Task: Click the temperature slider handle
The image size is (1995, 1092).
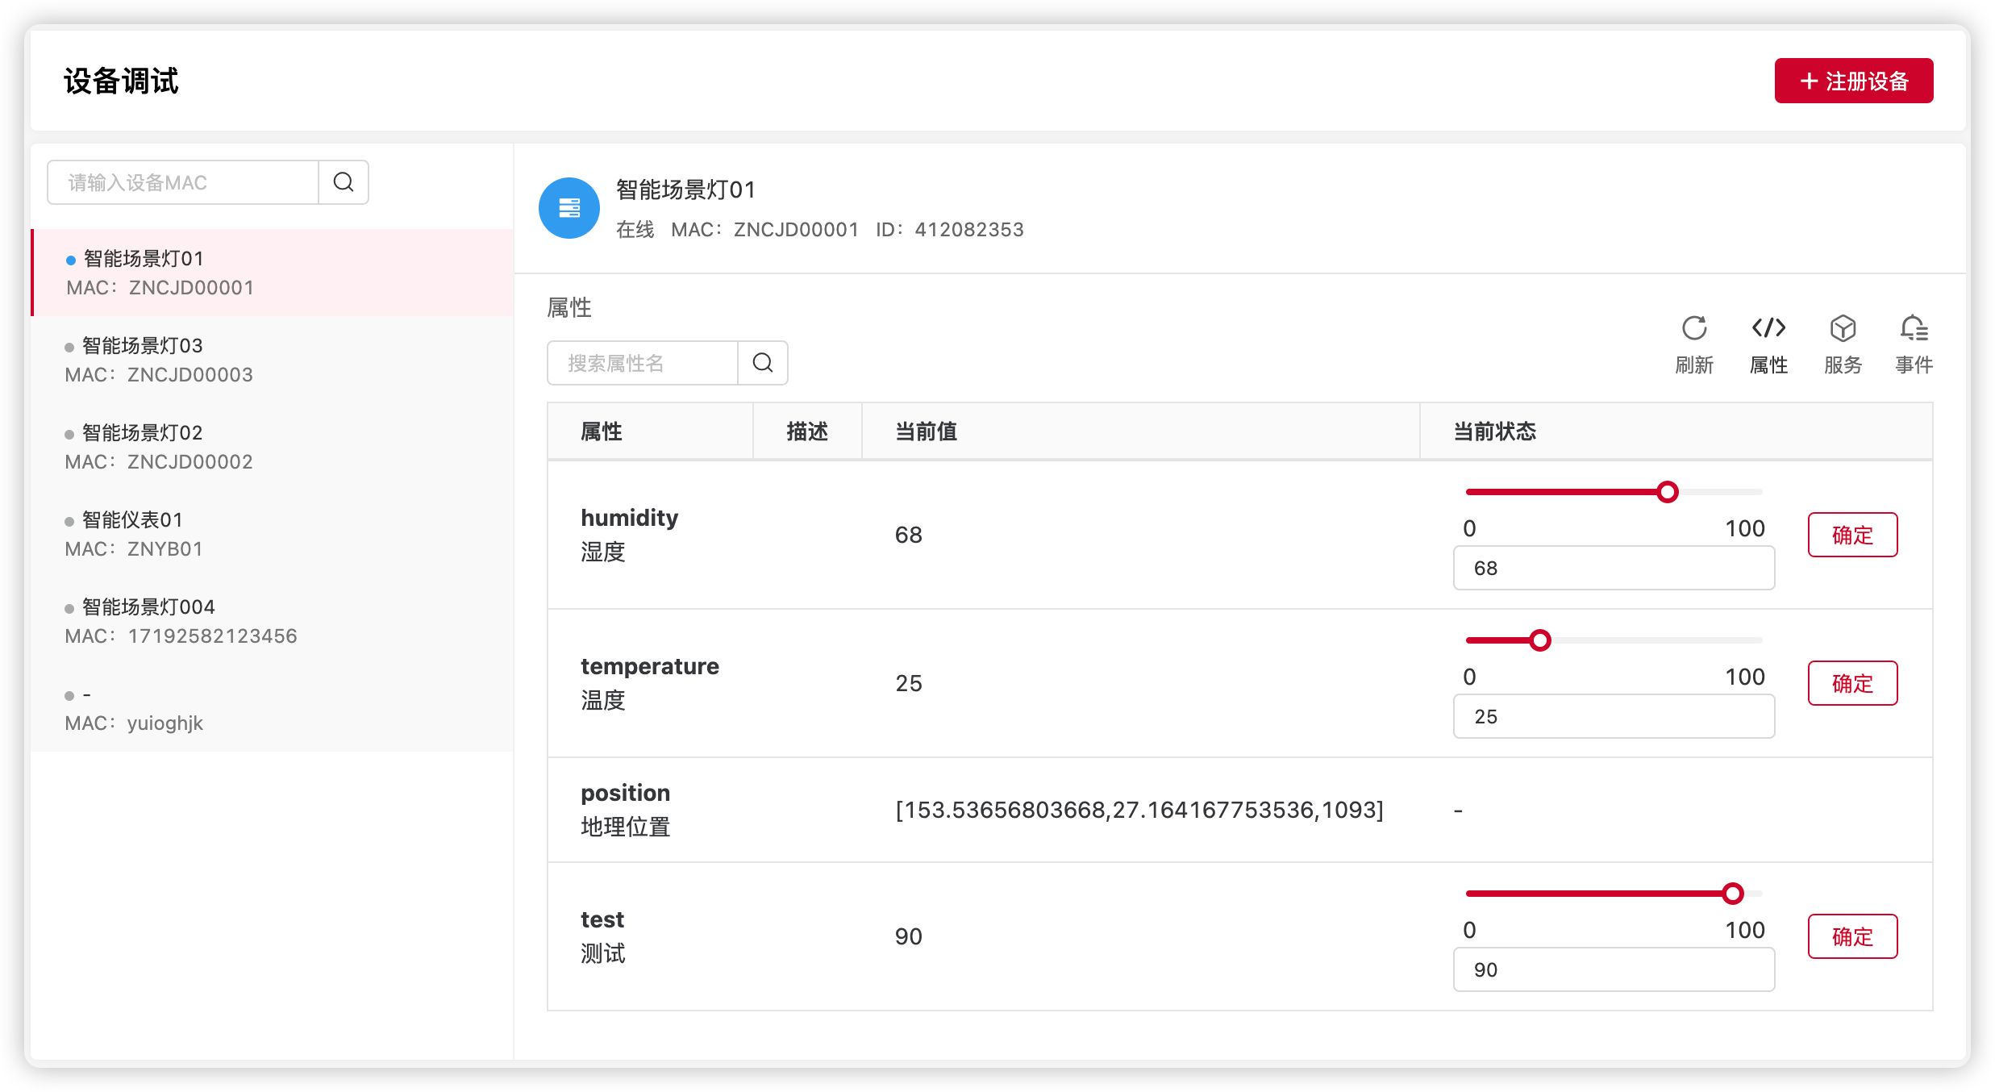Action: pyautogui.click(x=1540, y=640)
